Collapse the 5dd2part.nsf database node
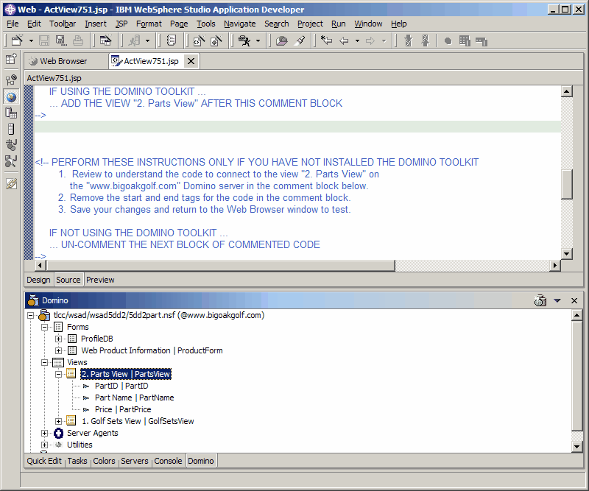 (x=30, y=316)
